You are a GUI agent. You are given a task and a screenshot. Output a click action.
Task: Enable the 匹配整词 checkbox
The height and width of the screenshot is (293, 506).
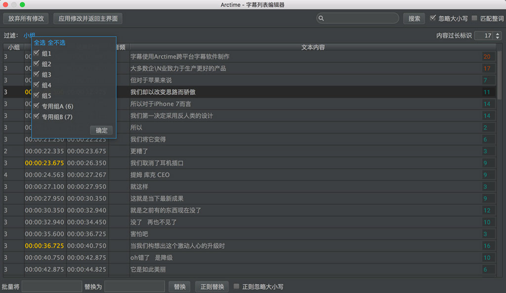(475, 18)
